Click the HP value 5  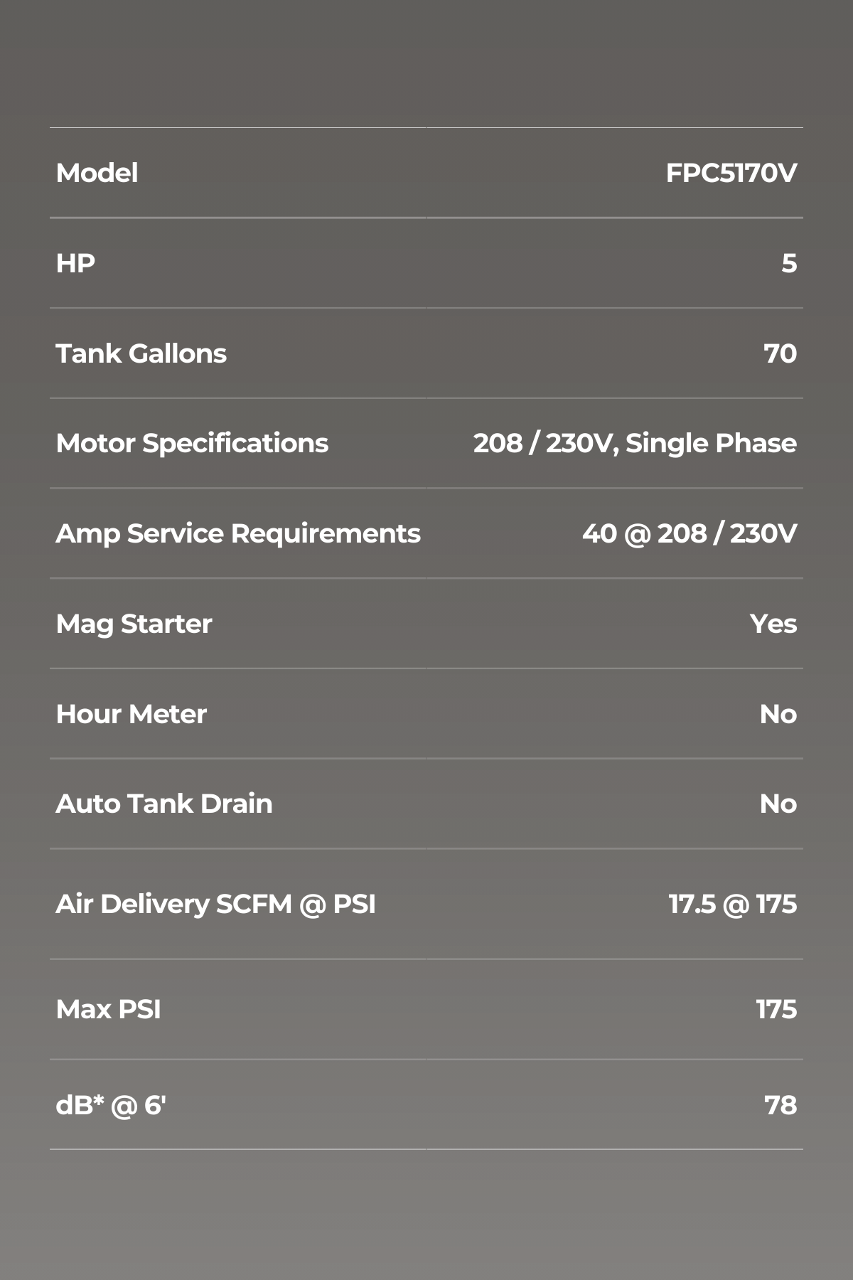click(789, 263)
